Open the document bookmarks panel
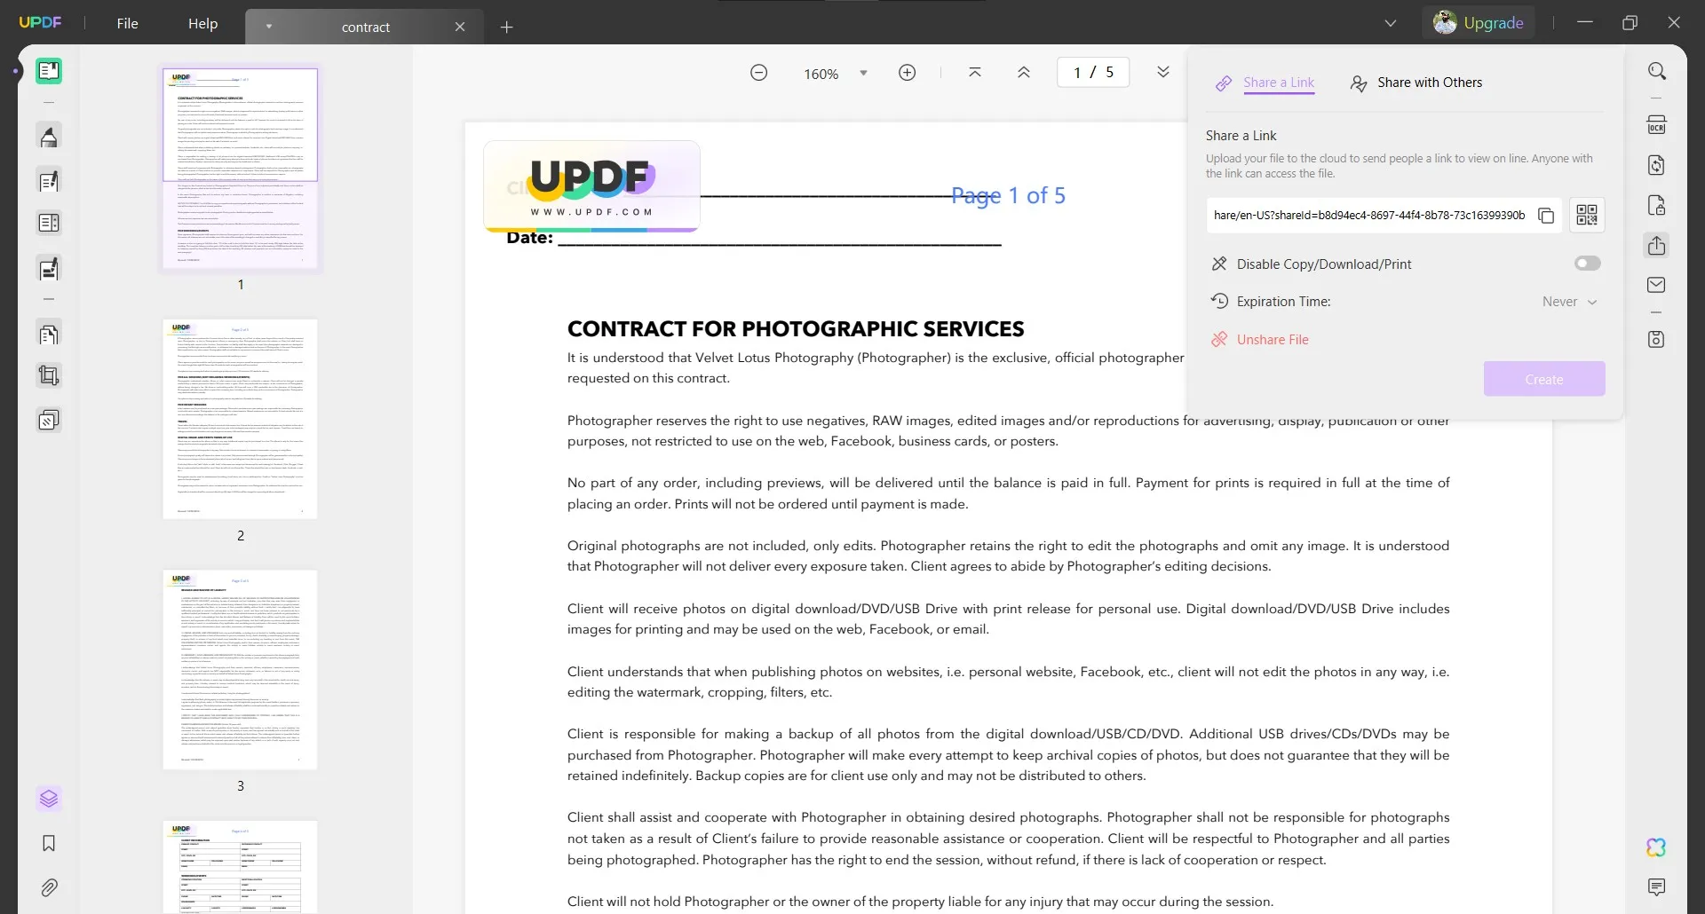This screenshot has width=1705, height=914. (x=49, y=844)
